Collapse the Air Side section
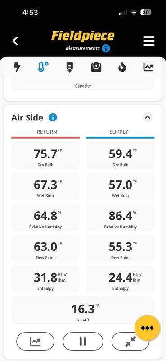This screenshot has width=166, height=361. coord(148,117)
